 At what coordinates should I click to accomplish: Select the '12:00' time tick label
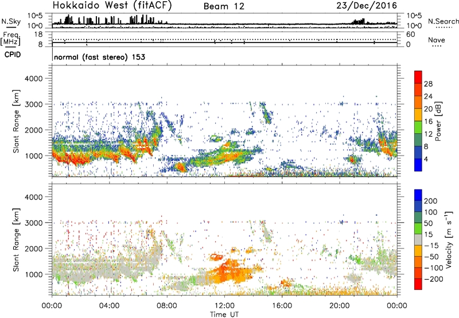(224, 306)
